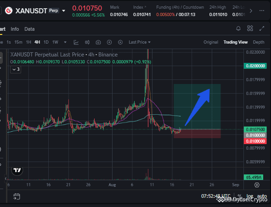Open the Last Price dropdown
The height and width of the screenshot is (207, 271).
[x=140, y=42]
